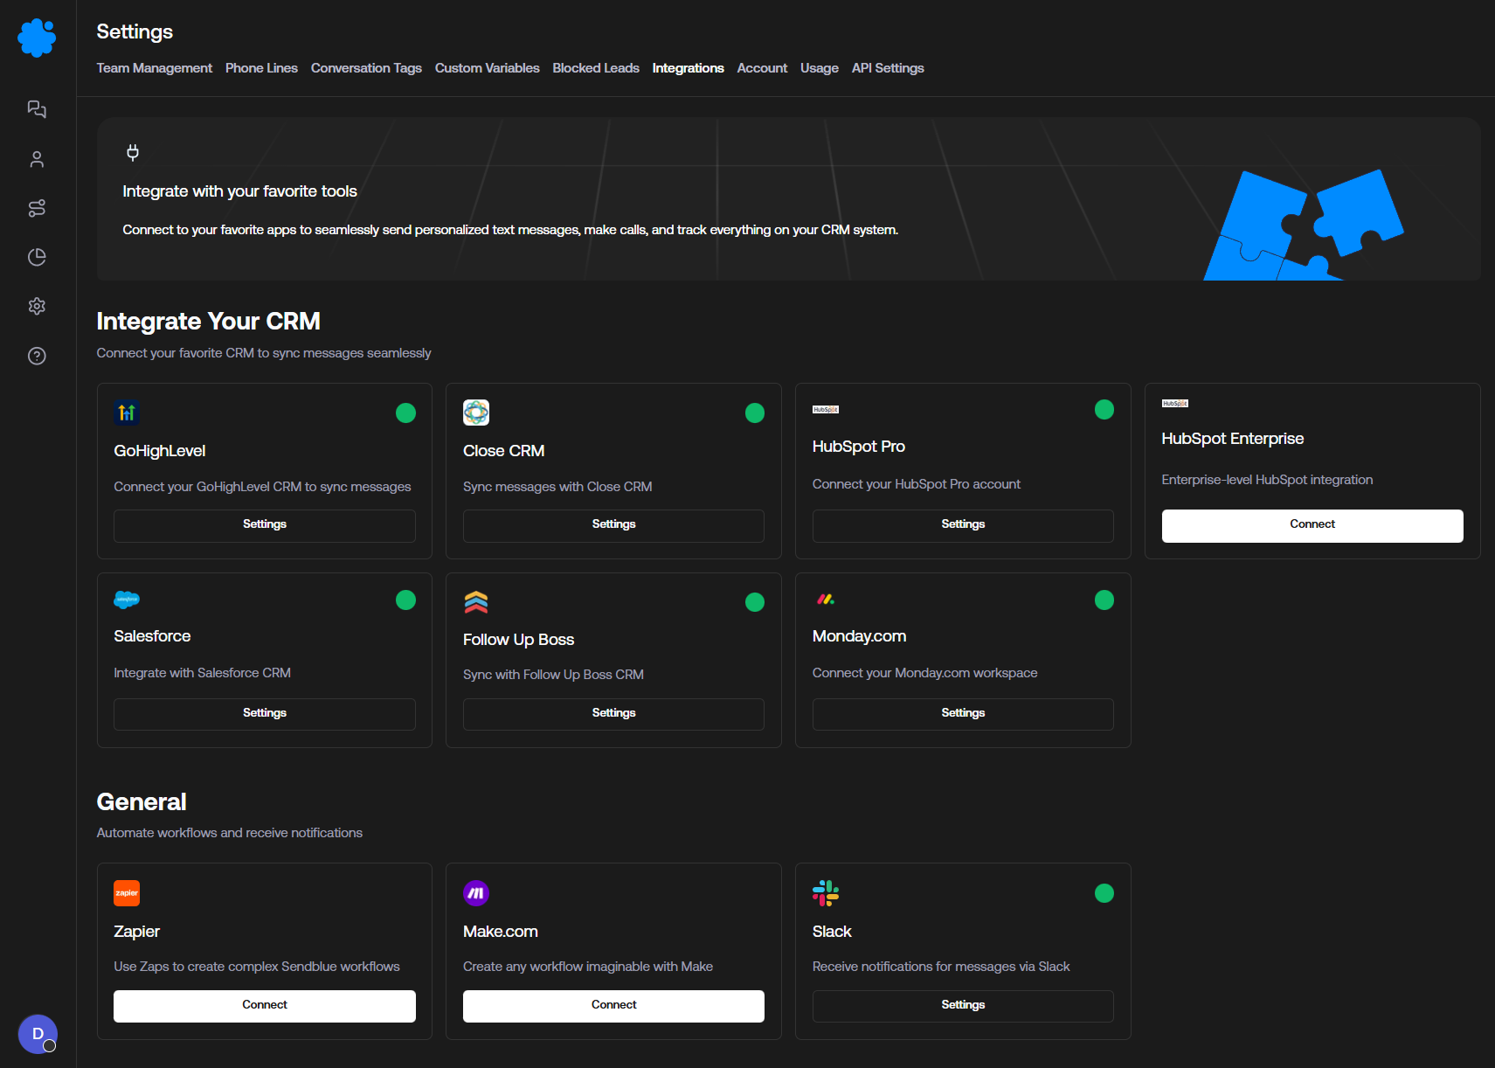Go to Blocked Leads tab
1495x1068 pixels.
[x=596, y=68]
